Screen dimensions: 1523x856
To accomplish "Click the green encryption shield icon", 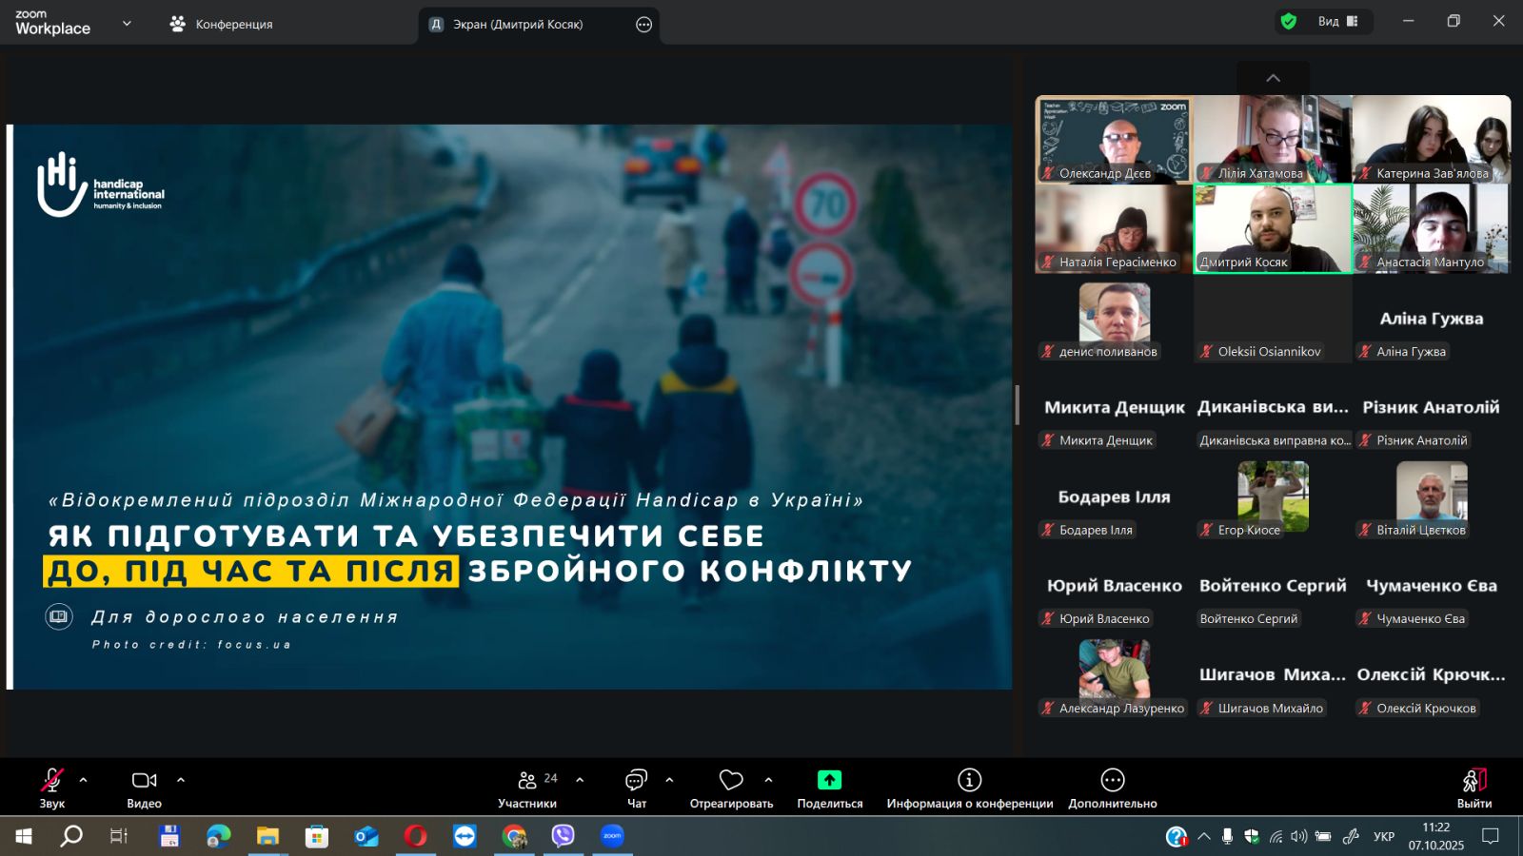I will click(1289, 22).
